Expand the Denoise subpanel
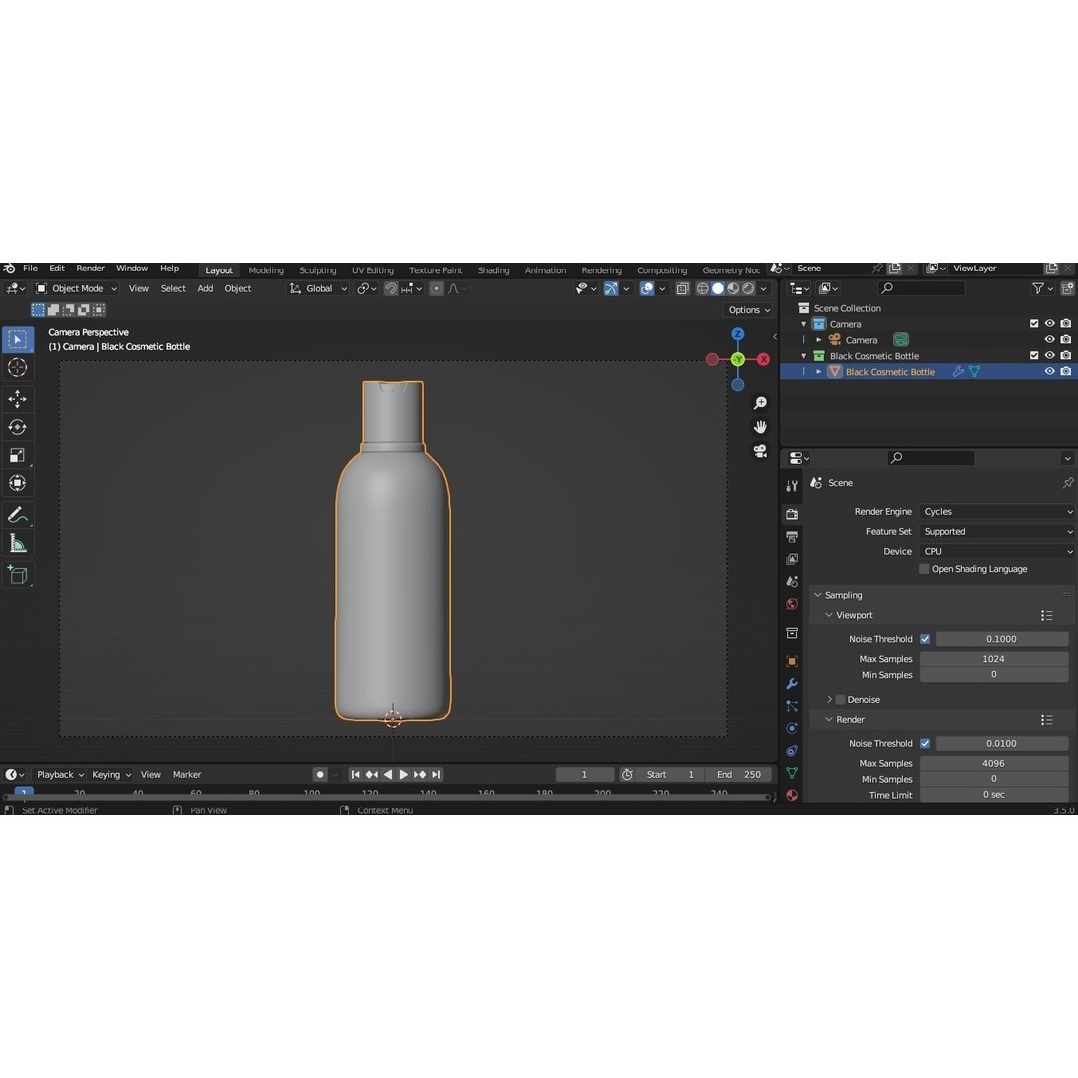1078x1078 pixels. tap(829, 699)
